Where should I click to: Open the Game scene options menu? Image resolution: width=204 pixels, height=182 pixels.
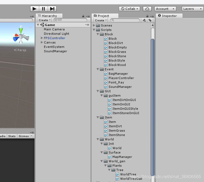(87, 25)
